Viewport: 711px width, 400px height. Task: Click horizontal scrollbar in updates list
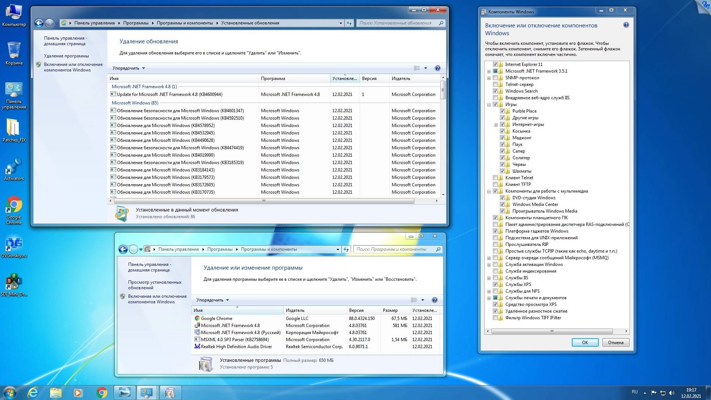(x=264, y=201)
